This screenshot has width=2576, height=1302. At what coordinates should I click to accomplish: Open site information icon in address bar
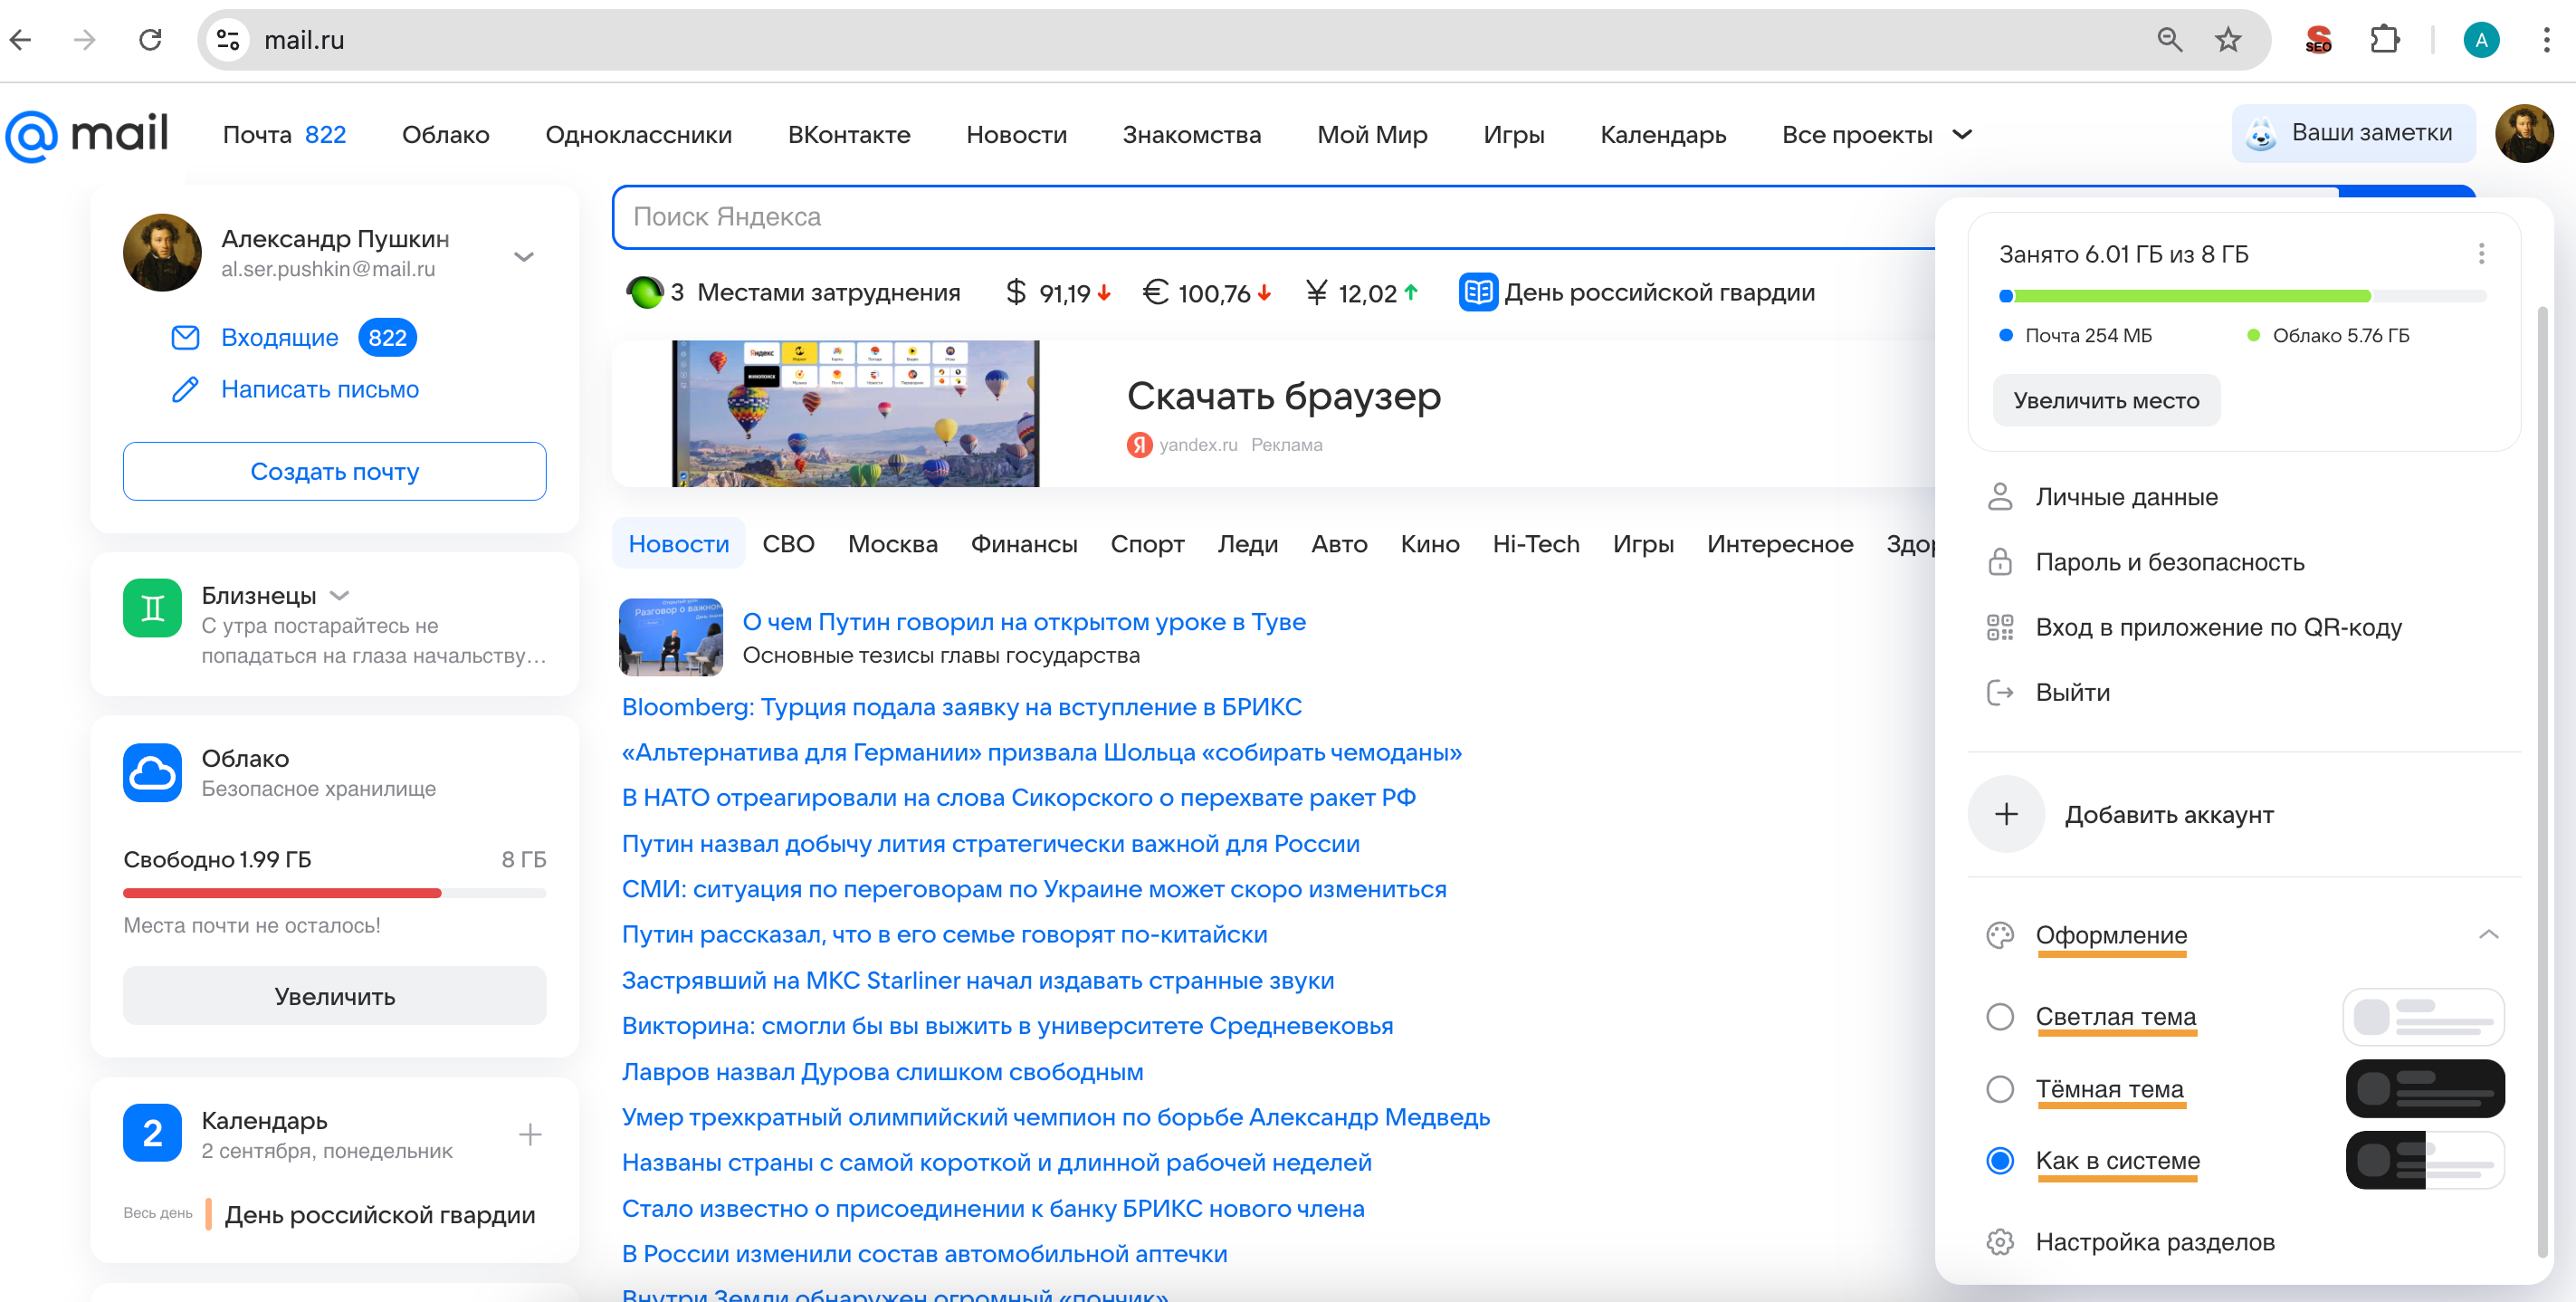point(228,40)
